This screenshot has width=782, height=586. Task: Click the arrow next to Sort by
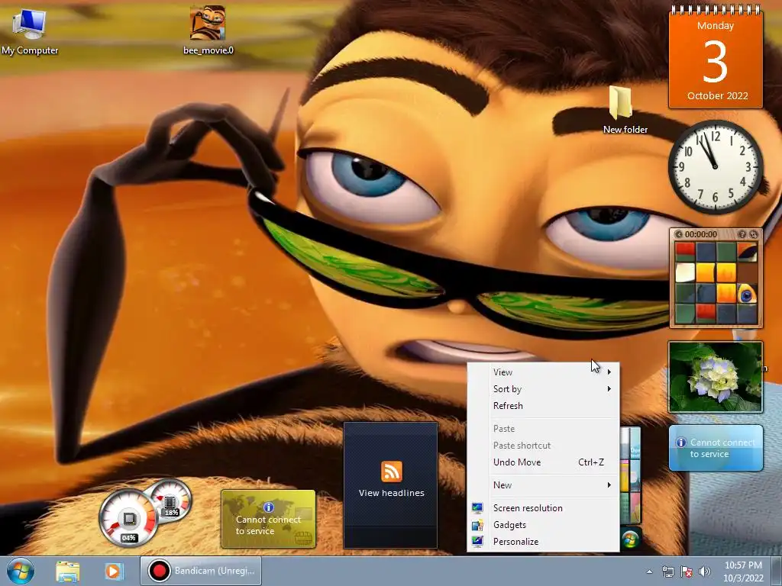609,388
